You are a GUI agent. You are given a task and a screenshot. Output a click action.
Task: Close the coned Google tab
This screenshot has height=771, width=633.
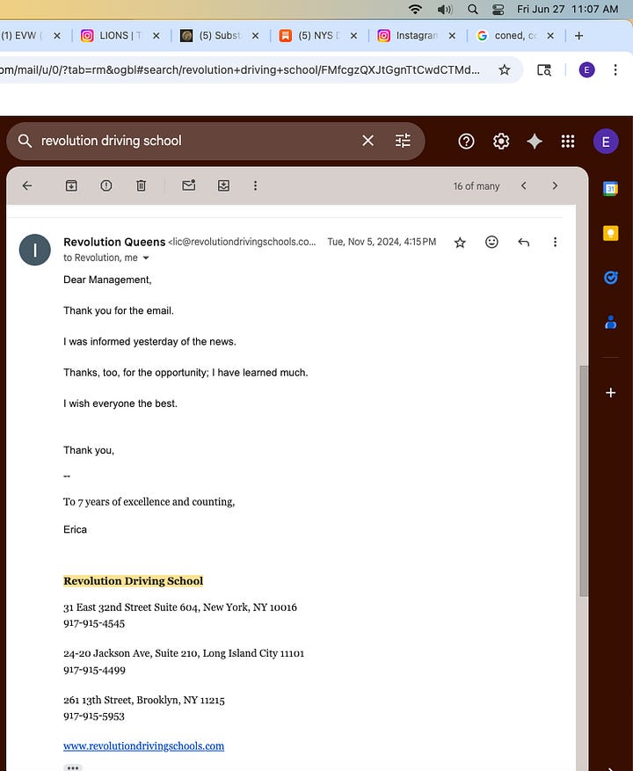pos(550,35)
